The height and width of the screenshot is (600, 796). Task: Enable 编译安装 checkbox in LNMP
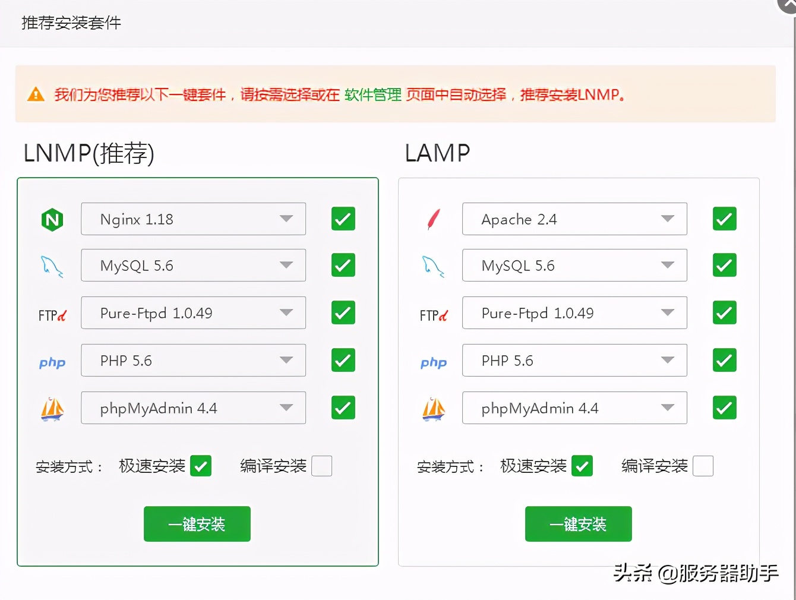point(322,466)
